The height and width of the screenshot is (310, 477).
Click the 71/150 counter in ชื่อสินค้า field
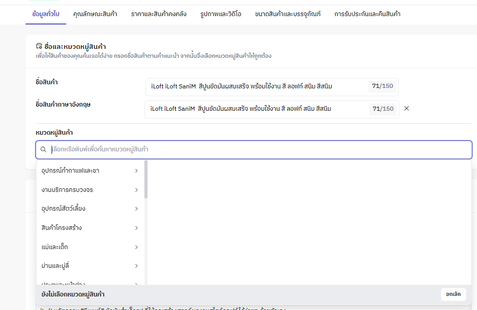pos(383,86)
